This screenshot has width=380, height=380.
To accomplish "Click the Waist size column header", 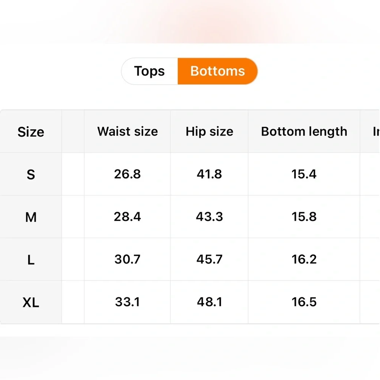I will pyautogui.click(x=127, y=131).
